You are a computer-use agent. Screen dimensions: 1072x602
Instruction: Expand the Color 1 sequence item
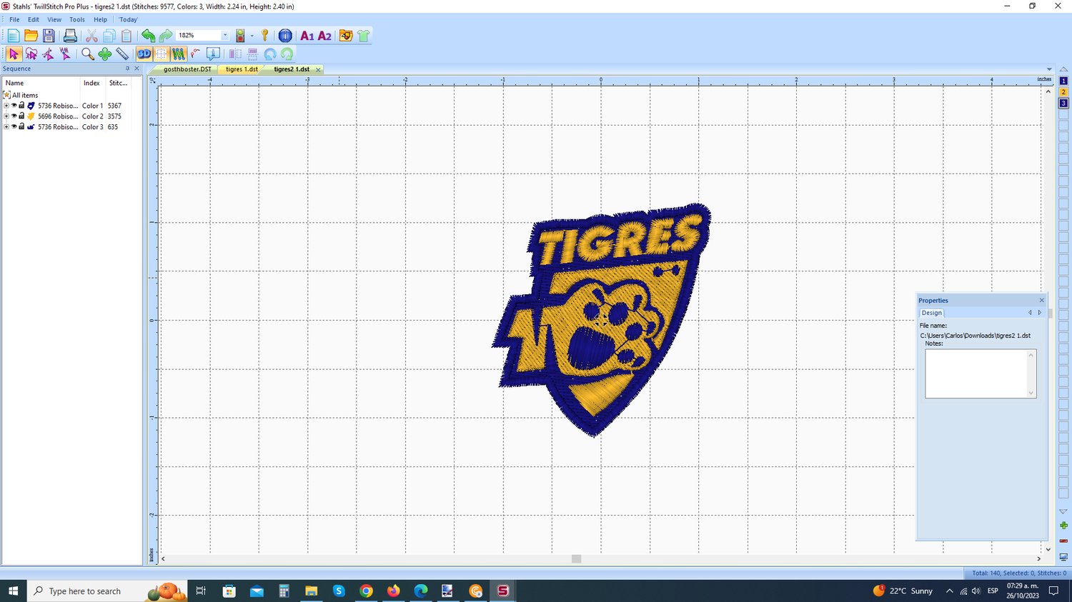click(6, 106)
